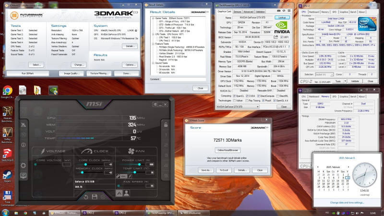384x216 pixels.
Task: Click the Online ResultBrowser button
Action: pos(228,150)
